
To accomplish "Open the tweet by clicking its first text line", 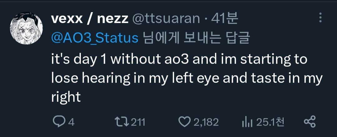I will pyautogui.click(x=179, y=59).
